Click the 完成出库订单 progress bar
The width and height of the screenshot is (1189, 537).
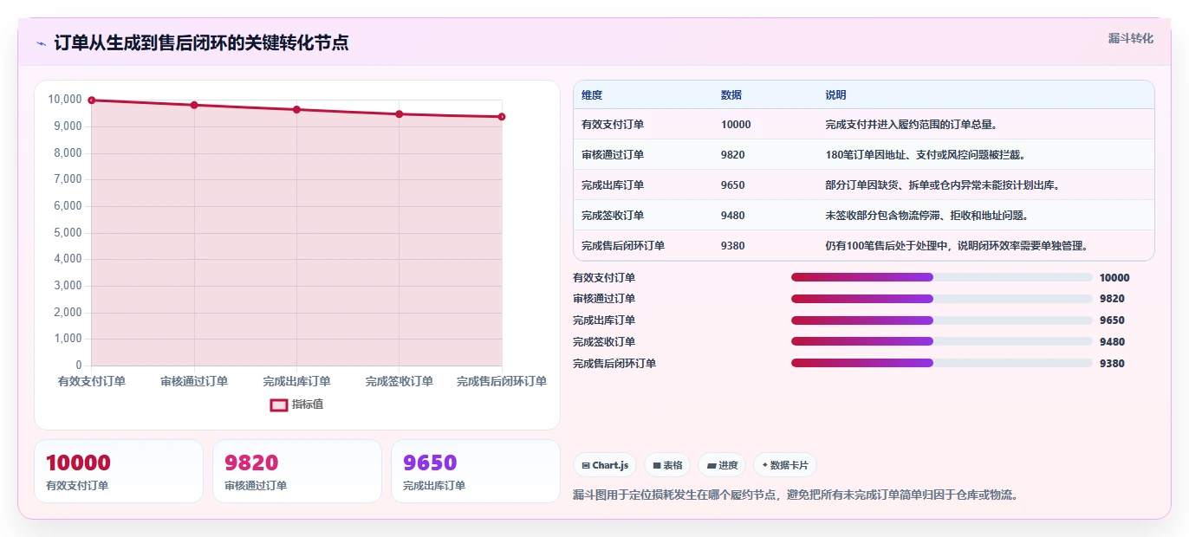point(941,320)
